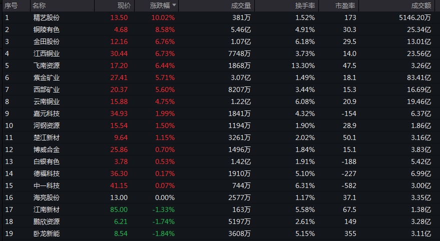Click price 85.00 of 江南新材
Image resolution: width=440 pixels, height=241 pixels.
pyautogui.click(x=119, y=209)
